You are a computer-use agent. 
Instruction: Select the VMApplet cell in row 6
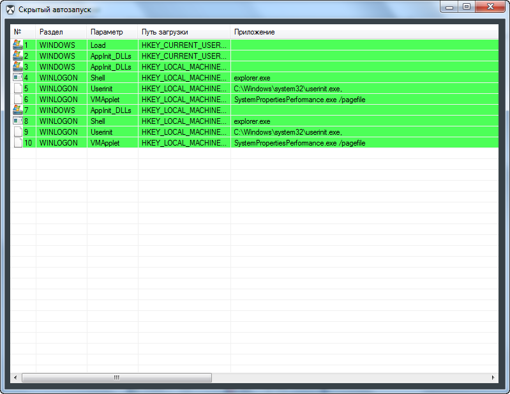click(x=112, y=99)
